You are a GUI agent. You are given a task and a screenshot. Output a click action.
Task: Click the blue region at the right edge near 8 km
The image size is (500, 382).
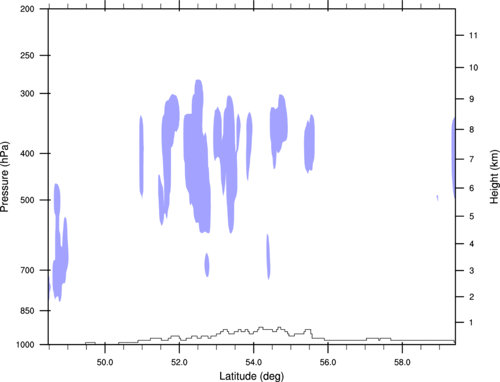point(453,158)
